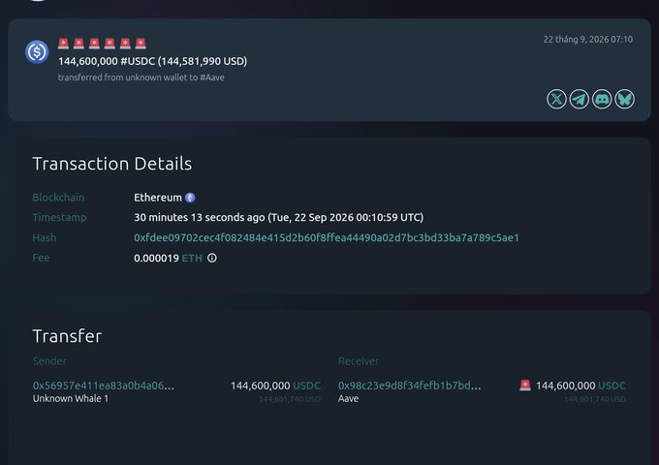Open the Discord share icon
The height and width of the screenshot is (465, 659).
(x=602, y=99)
